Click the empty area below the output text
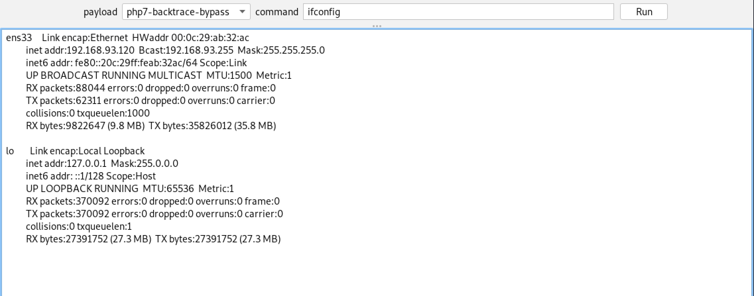Screen dimensions: 754x296 point(365,271)
